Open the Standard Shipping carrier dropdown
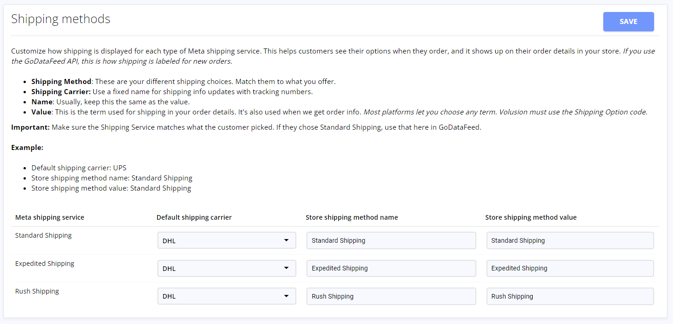This screenshot has height=324, width=673. pyautogui.click(x=227, y=240)
